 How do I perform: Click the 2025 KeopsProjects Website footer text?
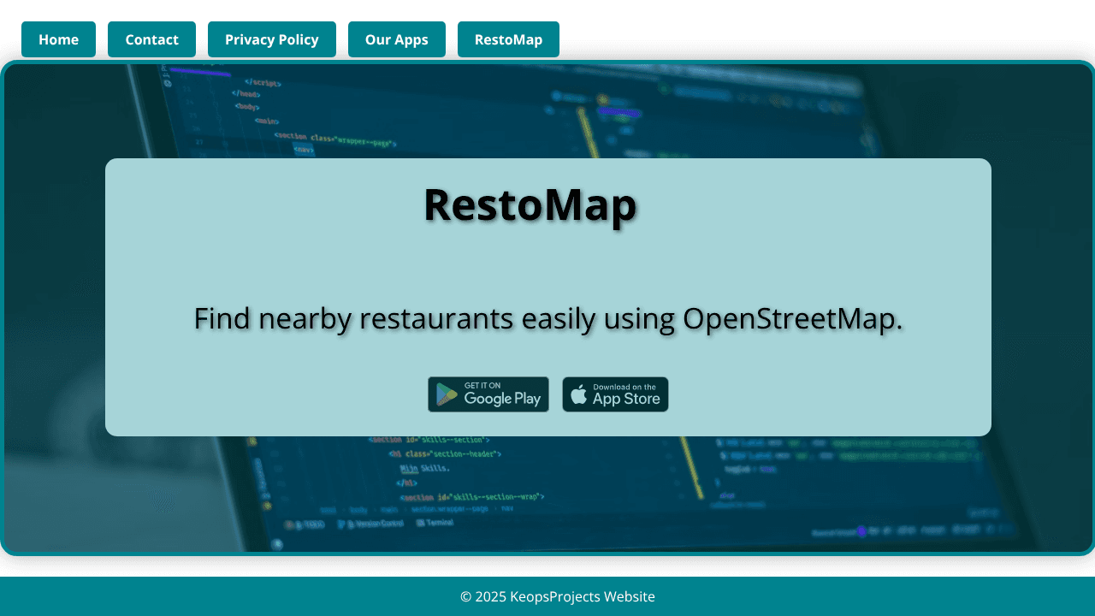(x=558, y=596)
